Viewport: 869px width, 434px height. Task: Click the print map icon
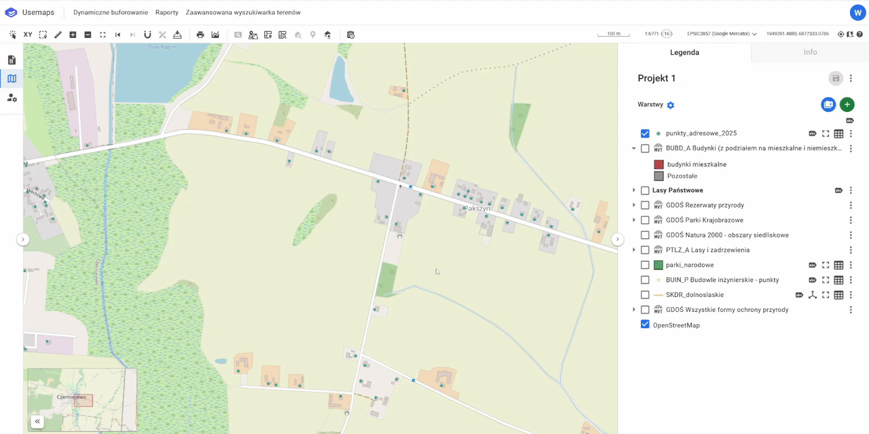point(200,35)
